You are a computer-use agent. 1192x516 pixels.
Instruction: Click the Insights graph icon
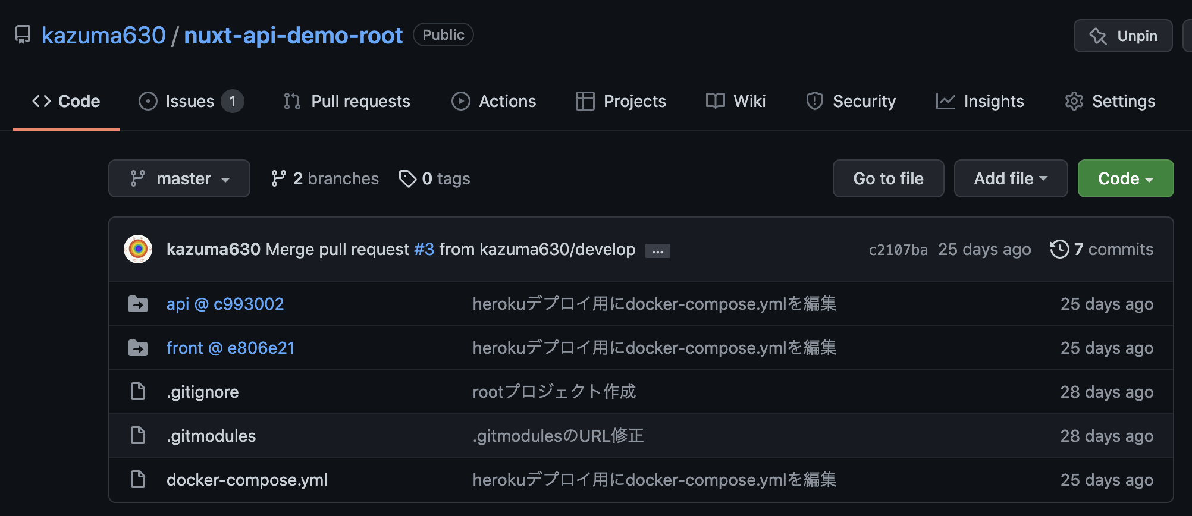click(x=945, y=101)
